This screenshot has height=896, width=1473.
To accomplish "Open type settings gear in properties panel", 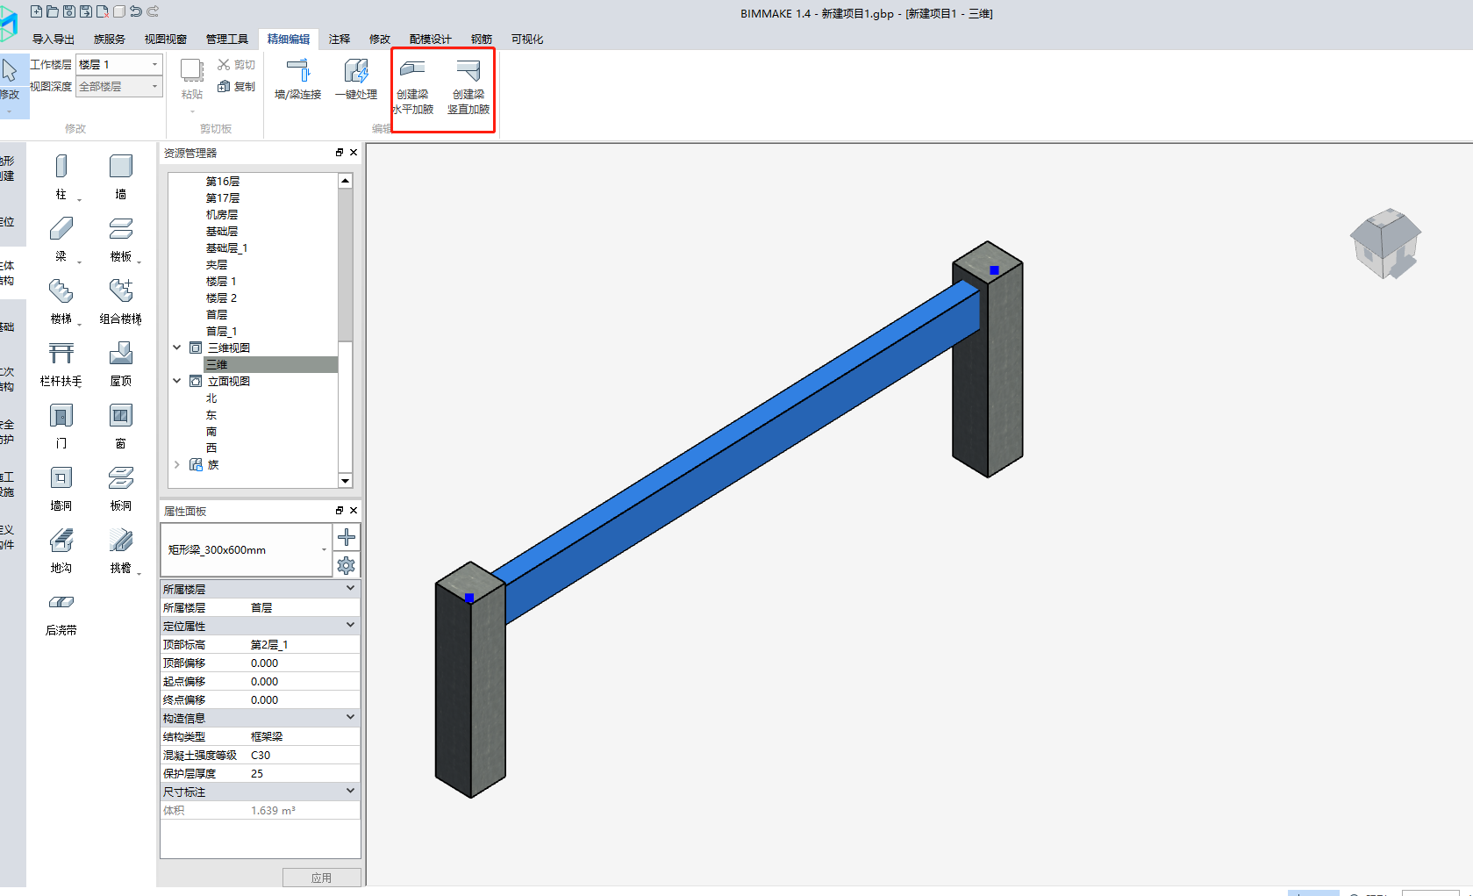I will [x=347, y=565].
